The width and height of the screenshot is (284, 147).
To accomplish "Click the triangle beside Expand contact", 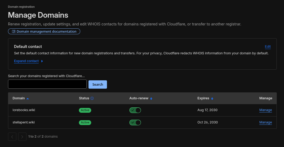I will coord(42,61).
